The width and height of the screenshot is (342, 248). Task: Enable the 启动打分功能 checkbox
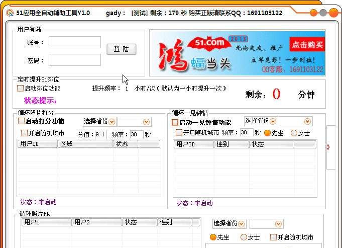point(21,121)
